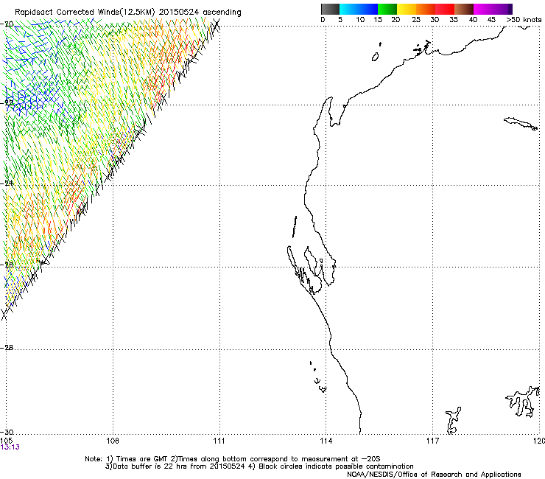Click the irregular lake outline near 119.5E, 29S
This screenshot has width=545, height=479.
point(523,402)
